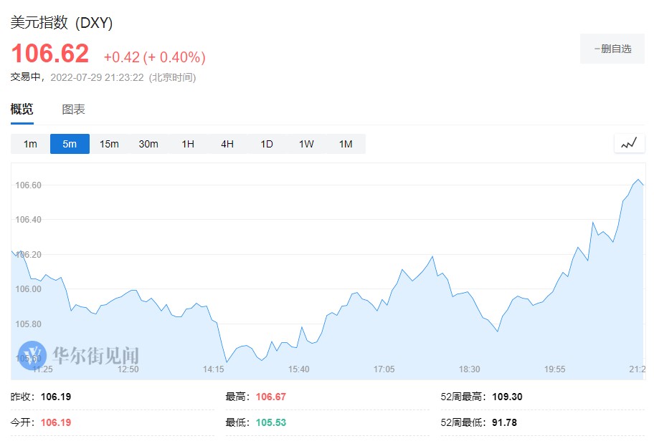Click the 最高 value 106.67
Image resolution: width=654 pixels, height=446 pixels.
pyautogui.click(x=270, y=397)
